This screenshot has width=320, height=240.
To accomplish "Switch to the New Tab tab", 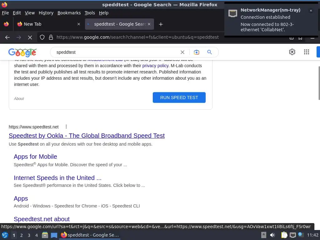I will (x=48, y=24).
